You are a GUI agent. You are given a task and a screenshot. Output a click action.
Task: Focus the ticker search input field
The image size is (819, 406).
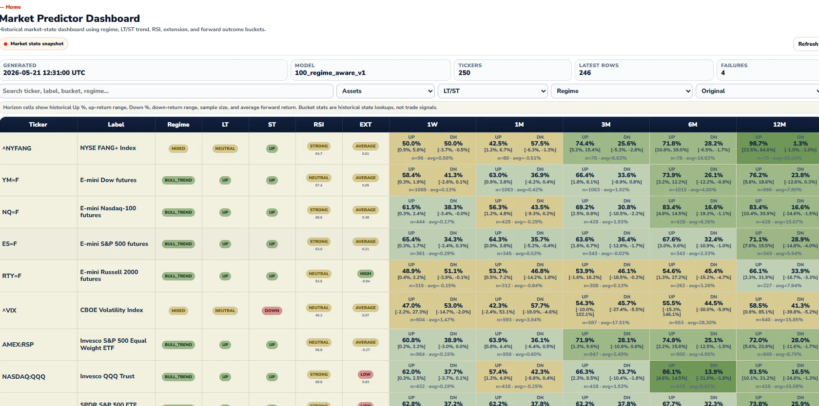[167, 91]
